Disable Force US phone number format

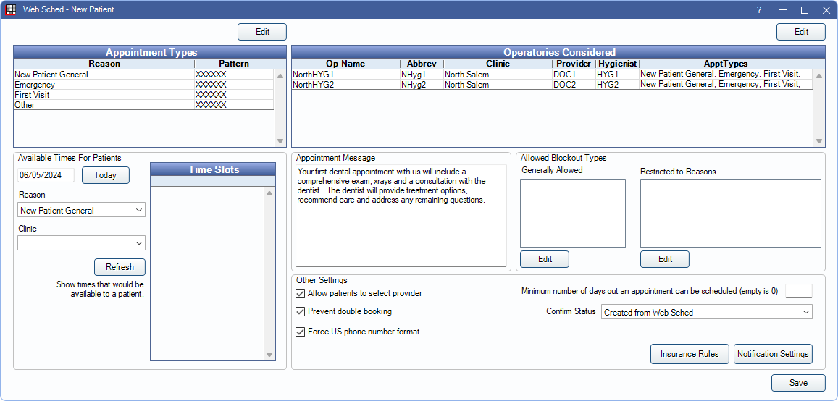(301, 332)
